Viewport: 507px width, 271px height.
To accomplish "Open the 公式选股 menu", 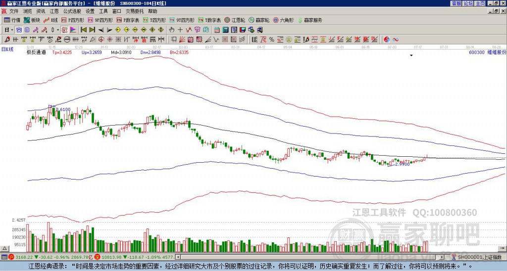I will point(72,11).
